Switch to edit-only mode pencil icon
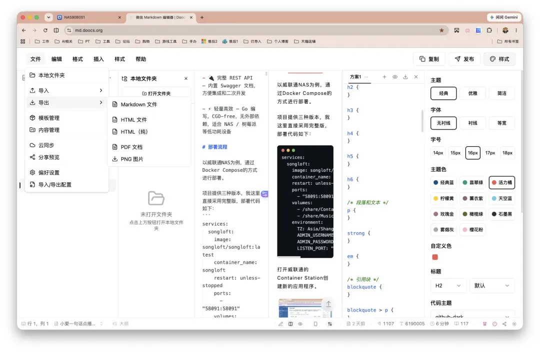The image size is (540, 352). [x=280, y=324]
